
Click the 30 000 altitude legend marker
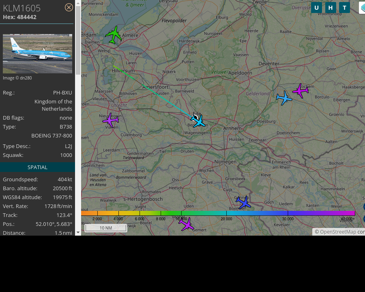pos(288,219)
